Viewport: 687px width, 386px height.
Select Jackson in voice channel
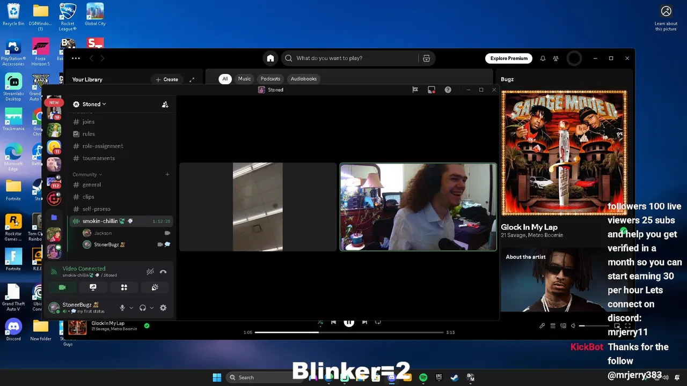point(126,233)
